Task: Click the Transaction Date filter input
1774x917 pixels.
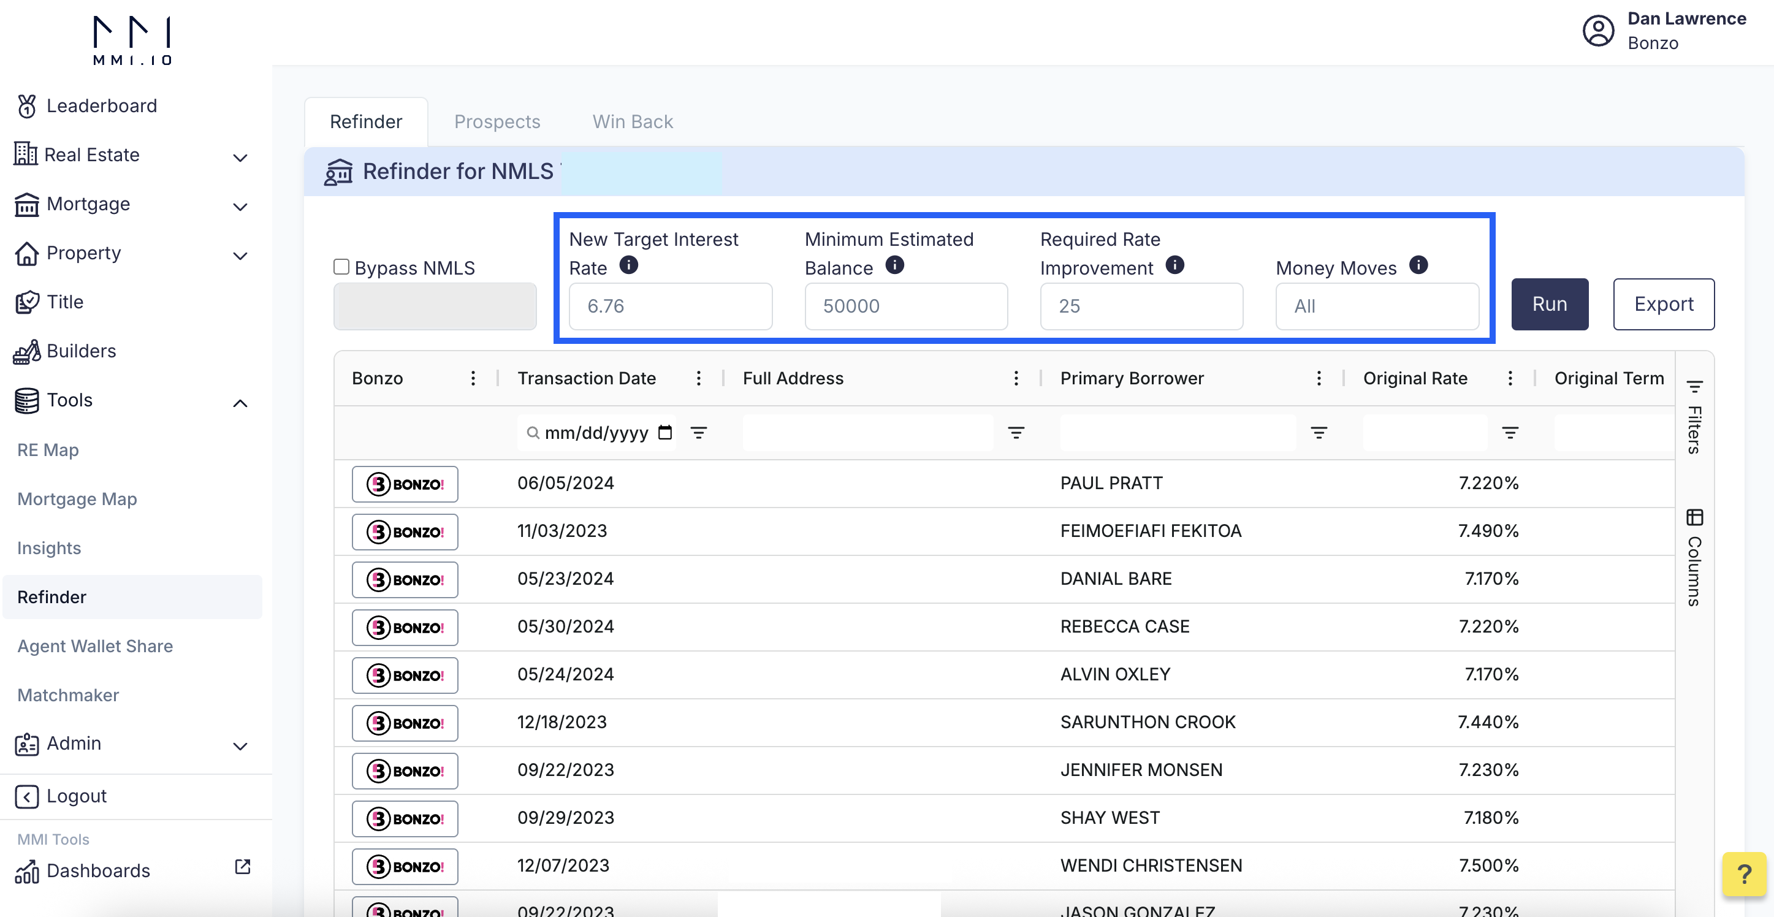Action: (596, 433)
